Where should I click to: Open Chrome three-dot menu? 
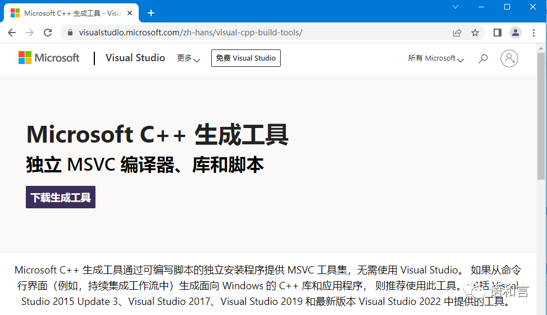click(534, 33)
